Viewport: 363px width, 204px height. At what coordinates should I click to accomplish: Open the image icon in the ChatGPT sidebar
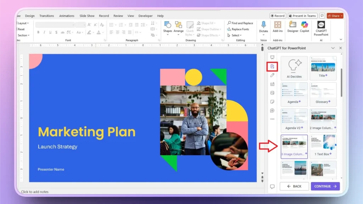272,92
